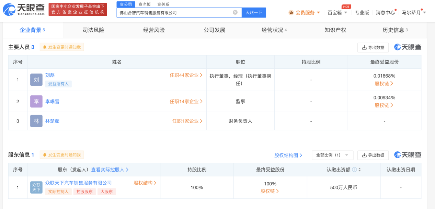This screenshot has width=435, height=209.
Task: Open 股权结构 for 众联天下 shareholder
Action: [145, 183]
